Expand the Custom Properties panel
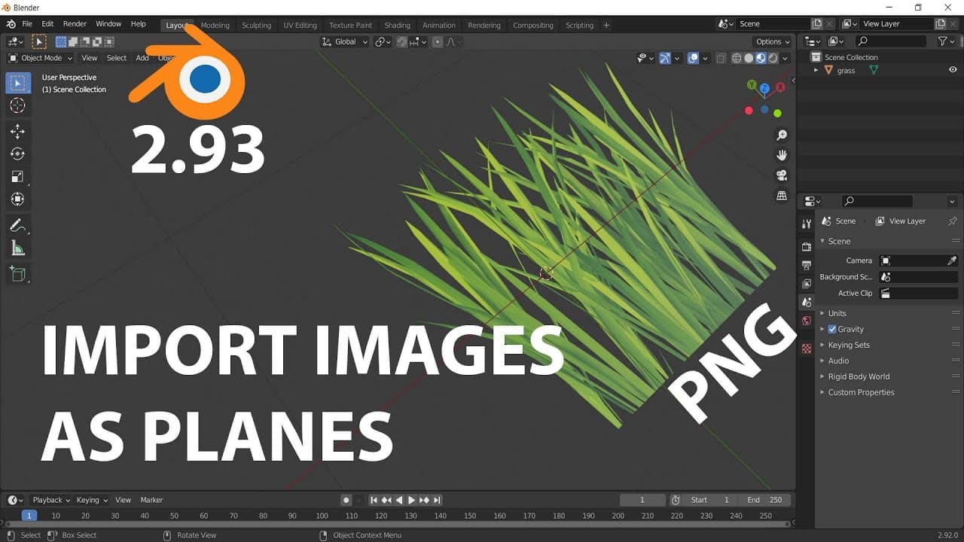This screenshot has width=964, height=542. pyautogui.click(x=861, y=392)
